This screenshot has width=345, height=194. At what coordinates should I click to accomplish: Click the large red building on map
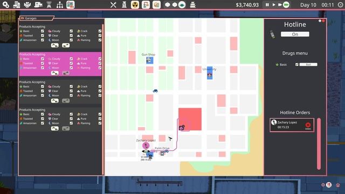(x=190, y=119)
